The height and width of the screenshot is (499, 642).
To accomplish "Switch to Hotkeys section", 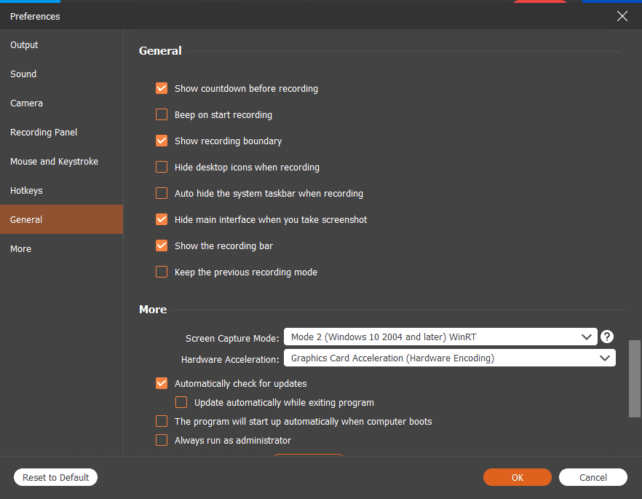I will [61, 191].
